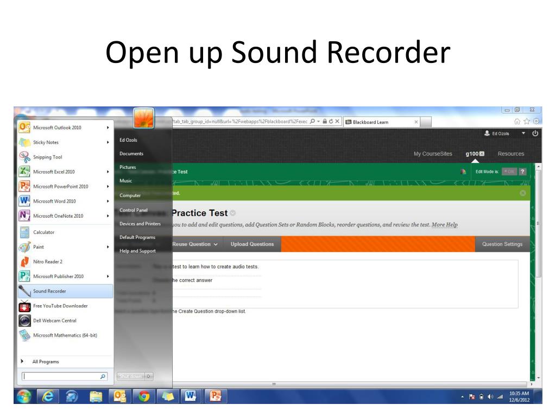Screen dimensions: 556x417
Task: Dismiss the green notification banner
Action: [x=523, y=193]
